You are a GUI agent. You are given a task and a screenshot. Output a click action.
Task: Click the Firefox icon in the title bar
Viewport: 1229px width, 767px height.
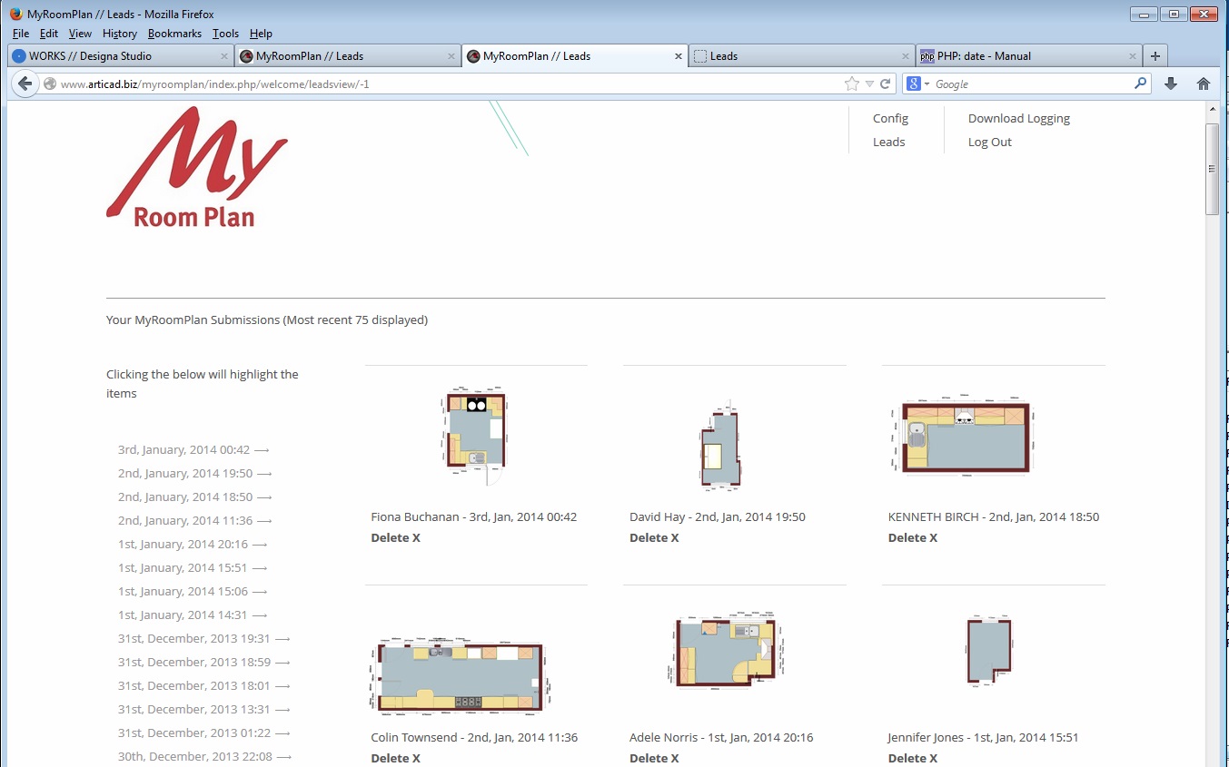pos(16,14)
